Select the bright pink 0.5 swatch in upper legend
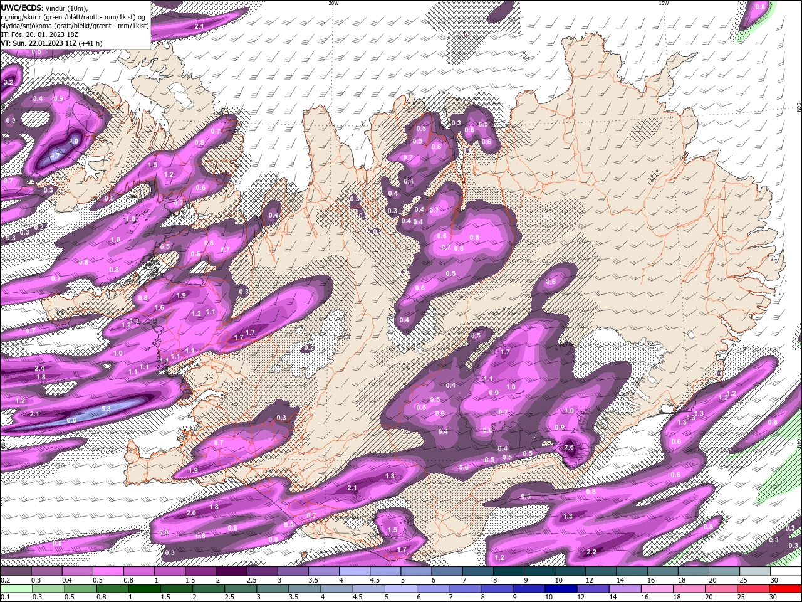802x602 pixels. tap(109, 571)
